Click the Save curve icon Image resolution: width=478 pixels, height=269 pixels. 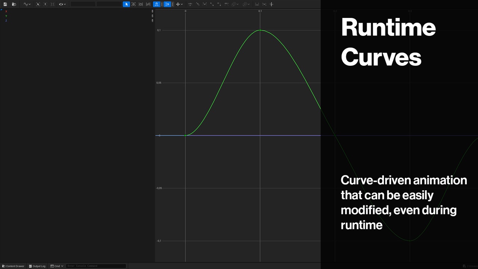click(5, 4)
